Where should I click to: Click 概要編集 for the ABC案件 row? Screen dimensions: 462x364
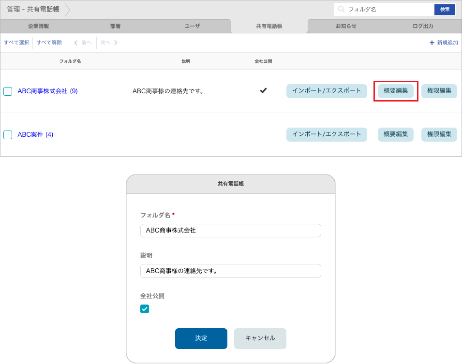[x=395, y=134]
